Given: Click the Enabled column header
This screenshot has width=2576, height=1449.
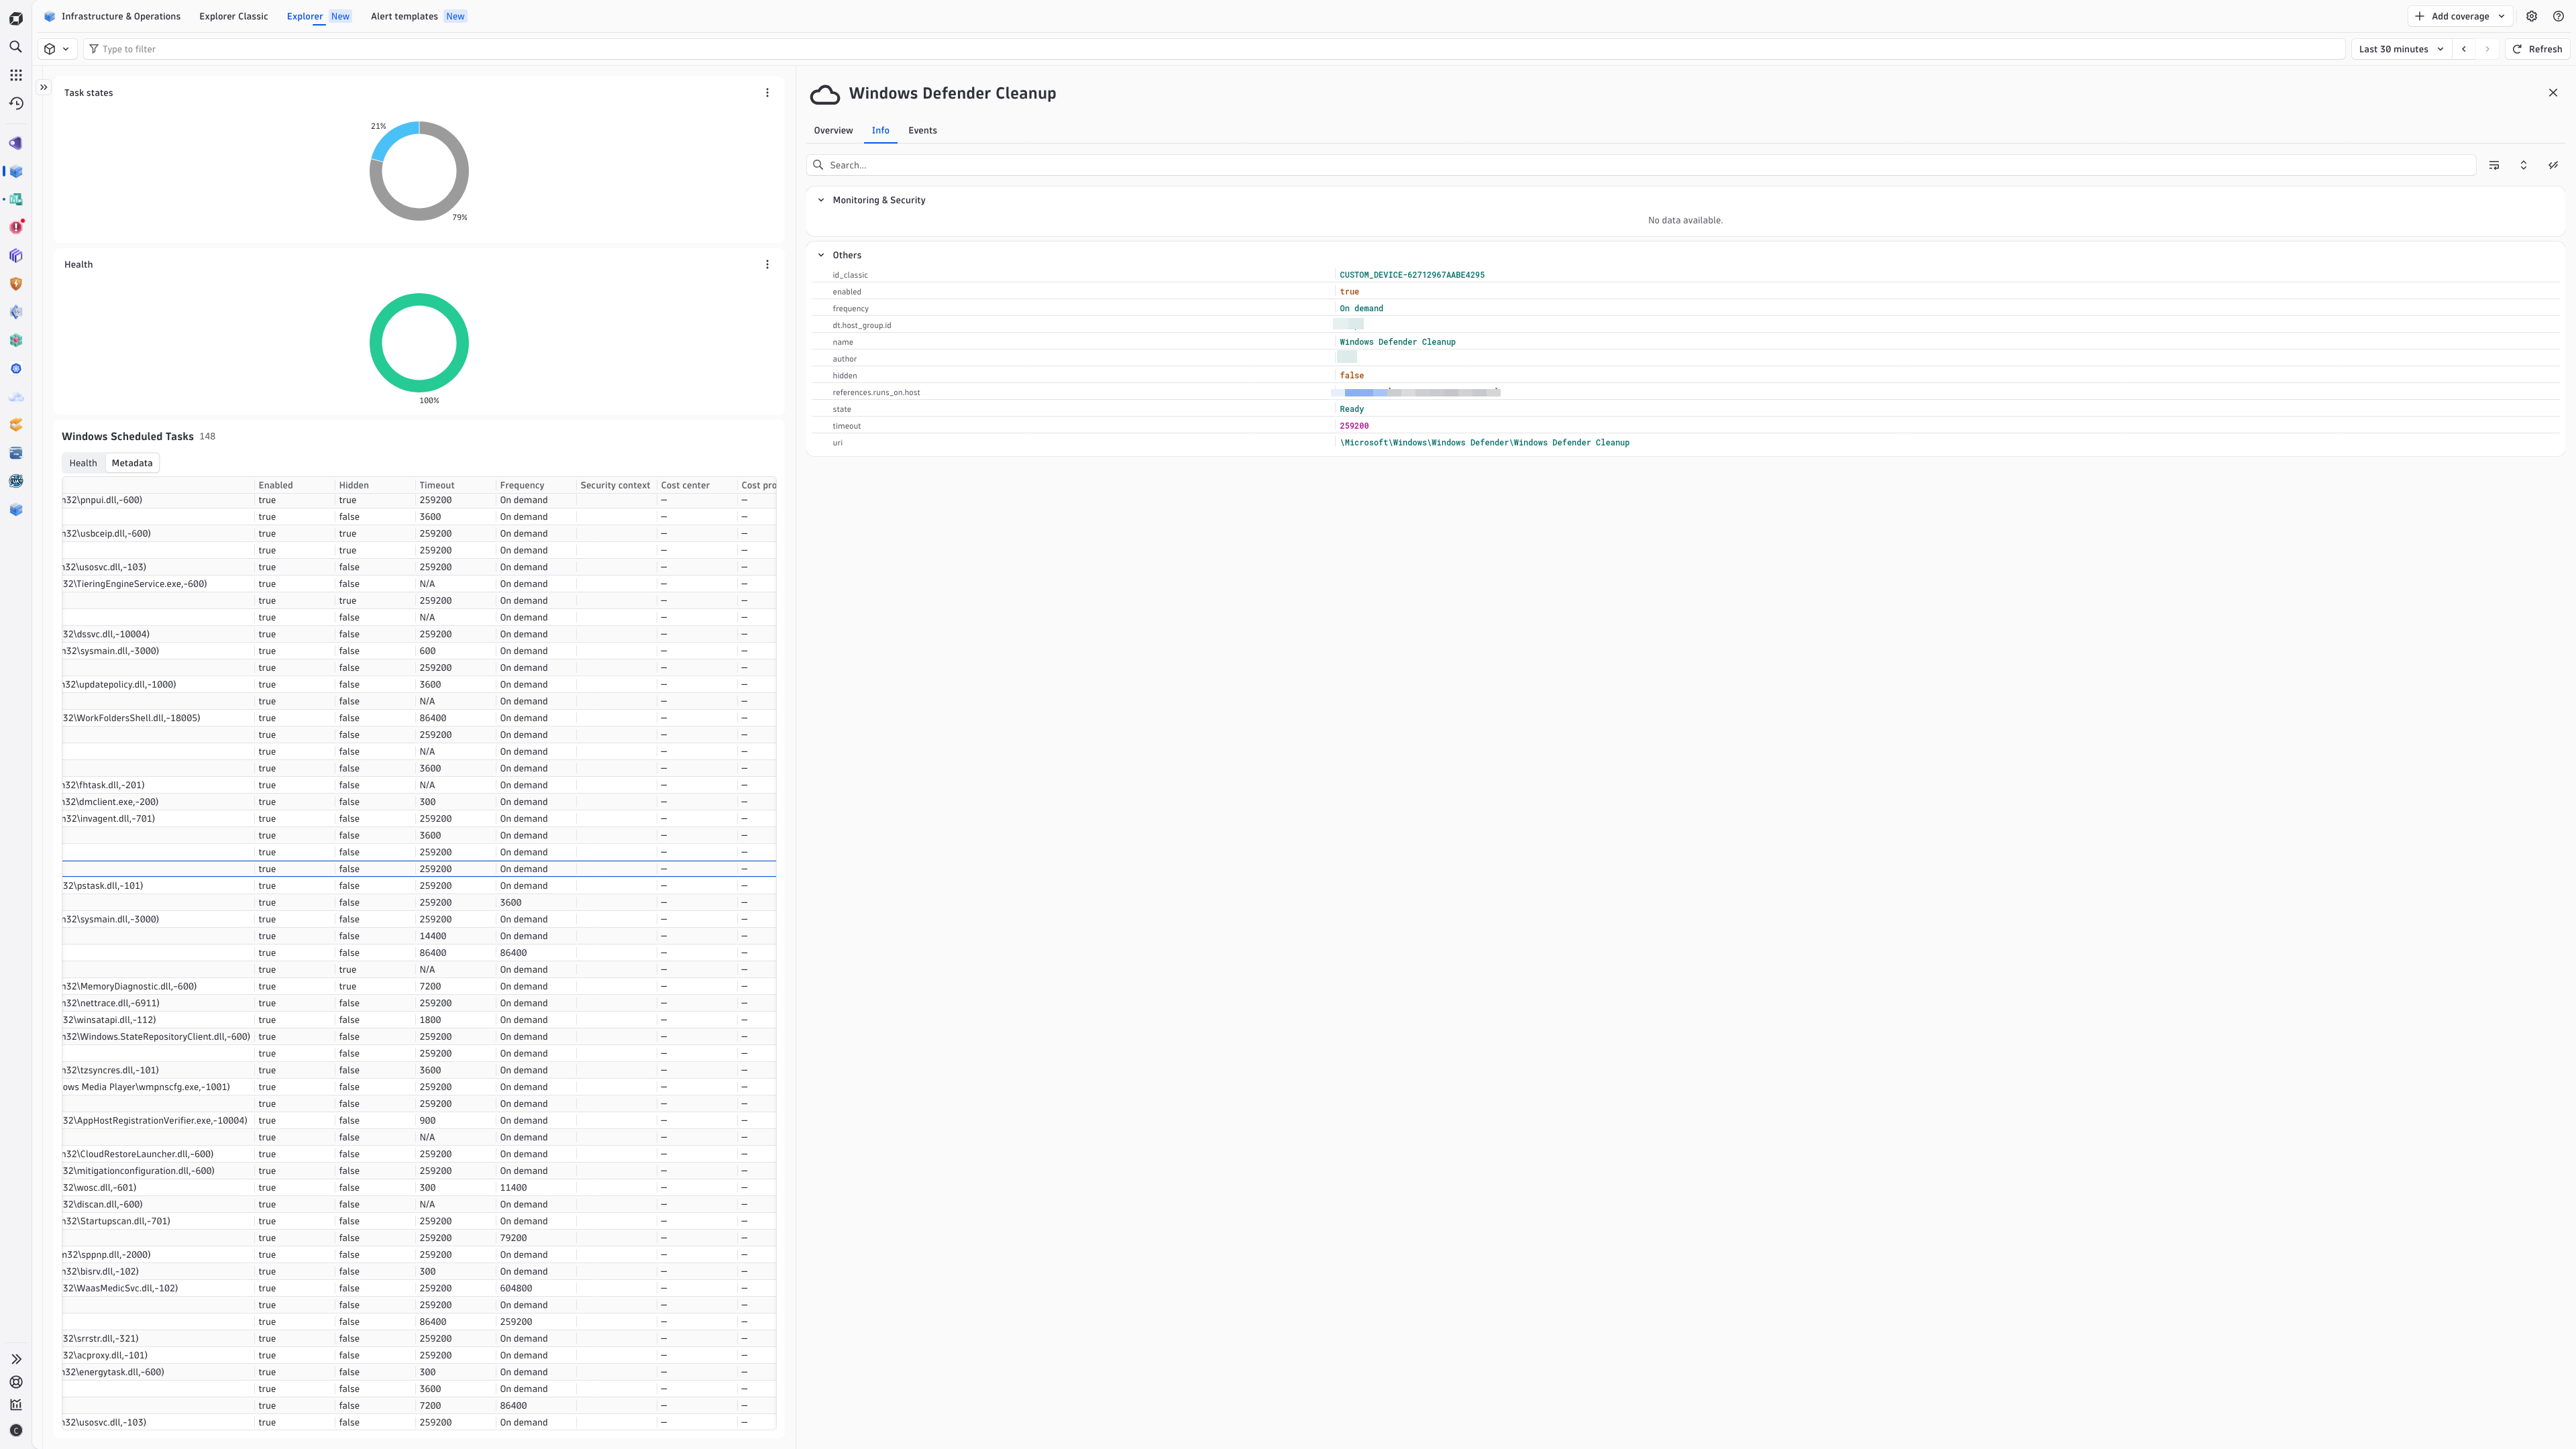Looking at the screenshot, I should [276, 485].
